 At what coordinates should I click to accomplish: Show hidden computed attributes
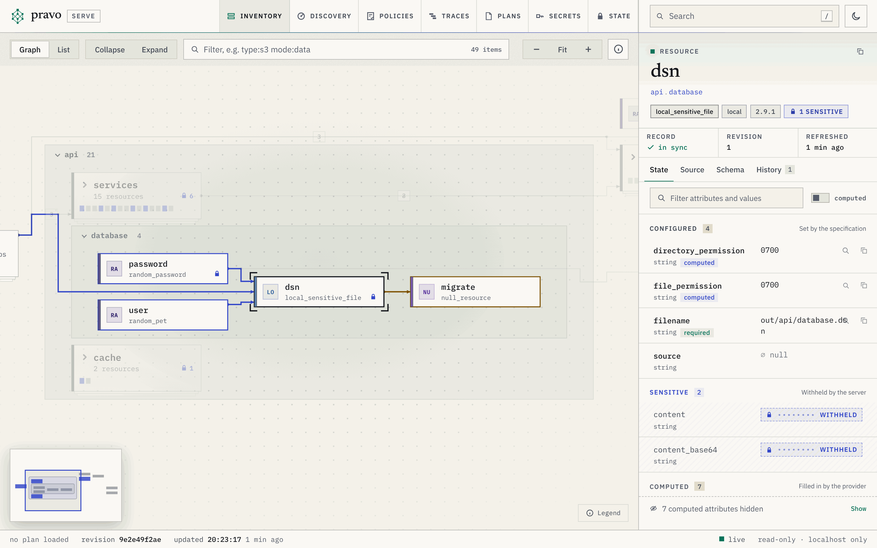coord(858,509)
